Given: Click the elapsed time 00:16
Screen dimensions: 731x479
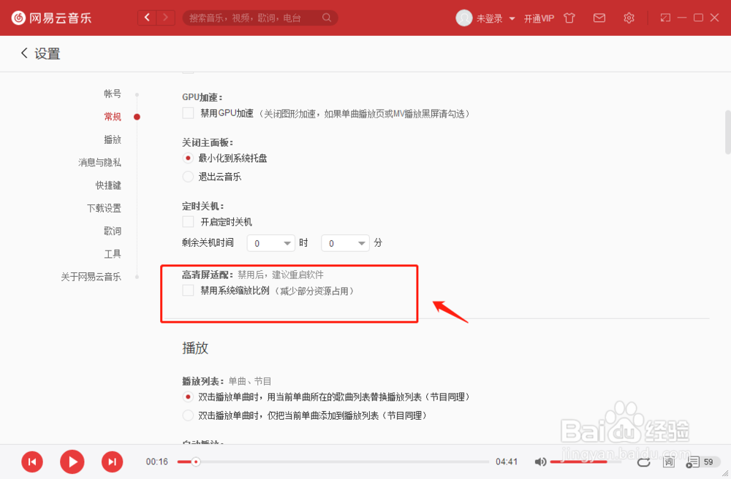Looking at the screenshot, I should tap(156, 461).
